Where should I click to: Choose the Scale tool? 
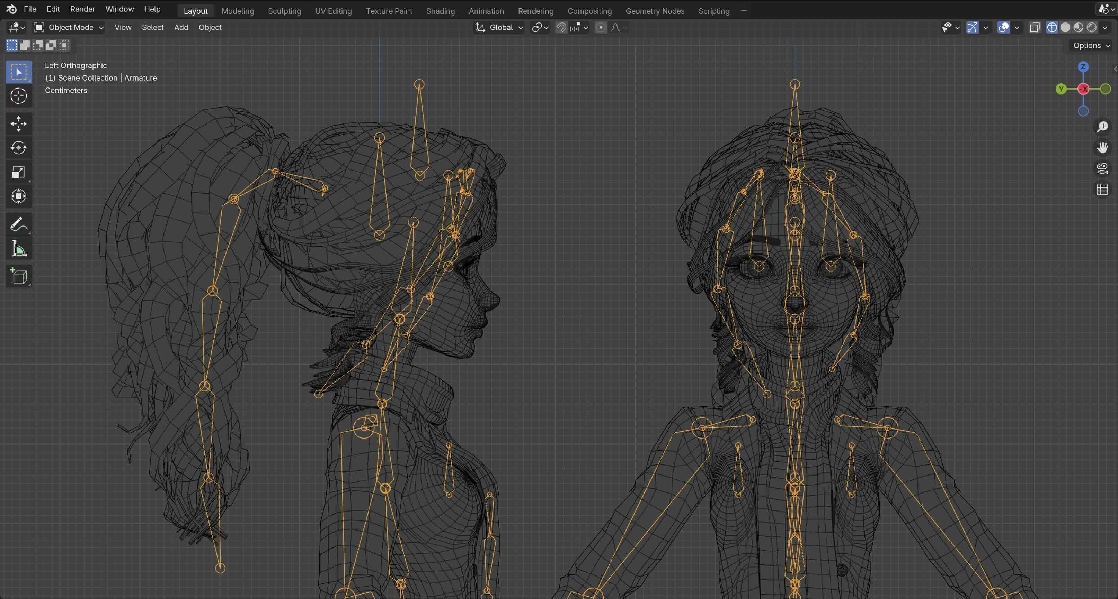18,173
